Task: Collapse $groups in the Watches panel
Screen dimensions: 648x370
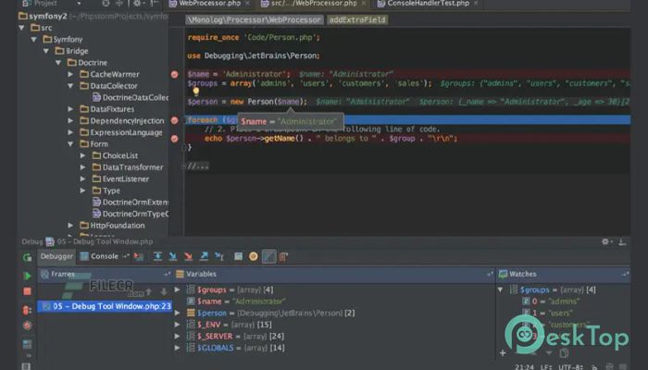Action: [x=501, y=290]
